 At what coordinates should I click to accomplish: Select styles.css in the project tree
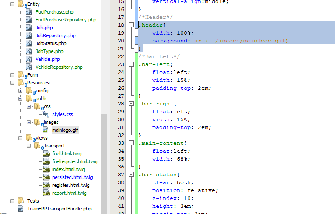pos(63,115)
